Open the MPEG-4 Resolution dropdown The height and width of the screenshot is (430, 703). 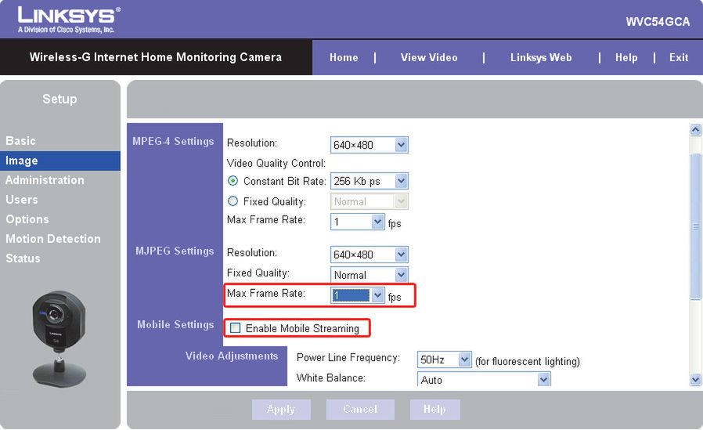[369, 145]
